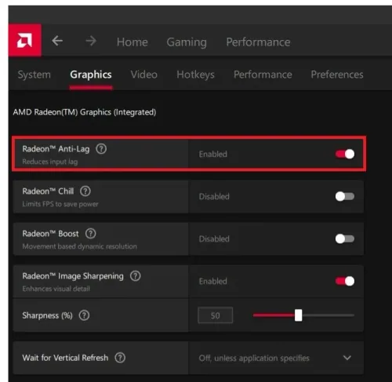Open help for Radeon Chill
392x382 pixels.
pyautogui.click(x=85, y=191)
